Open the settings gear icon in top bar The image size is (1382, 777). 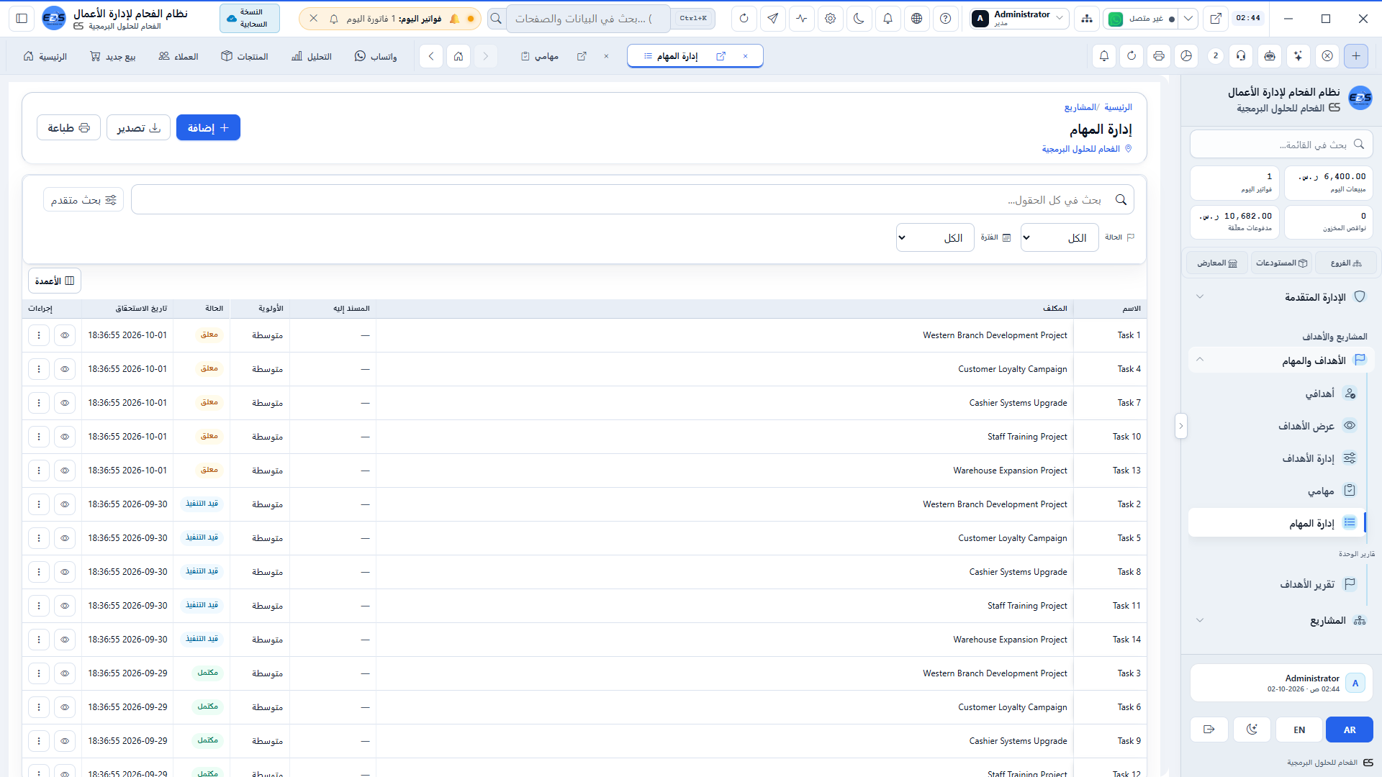(830, 19)
